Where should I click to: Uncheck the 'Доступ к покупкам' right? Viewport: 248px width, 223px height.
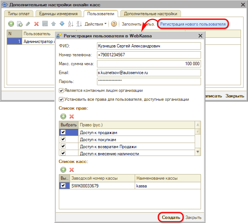pos(63,139)
